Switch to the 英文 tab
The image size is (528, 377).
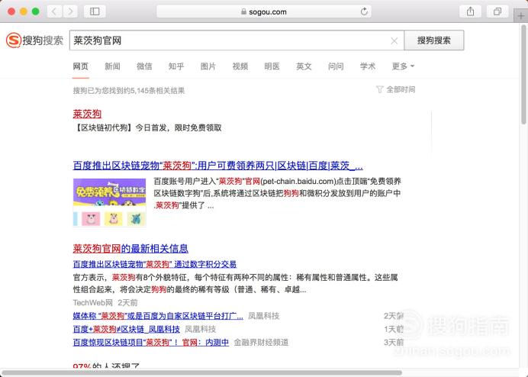tap(304, 66)
